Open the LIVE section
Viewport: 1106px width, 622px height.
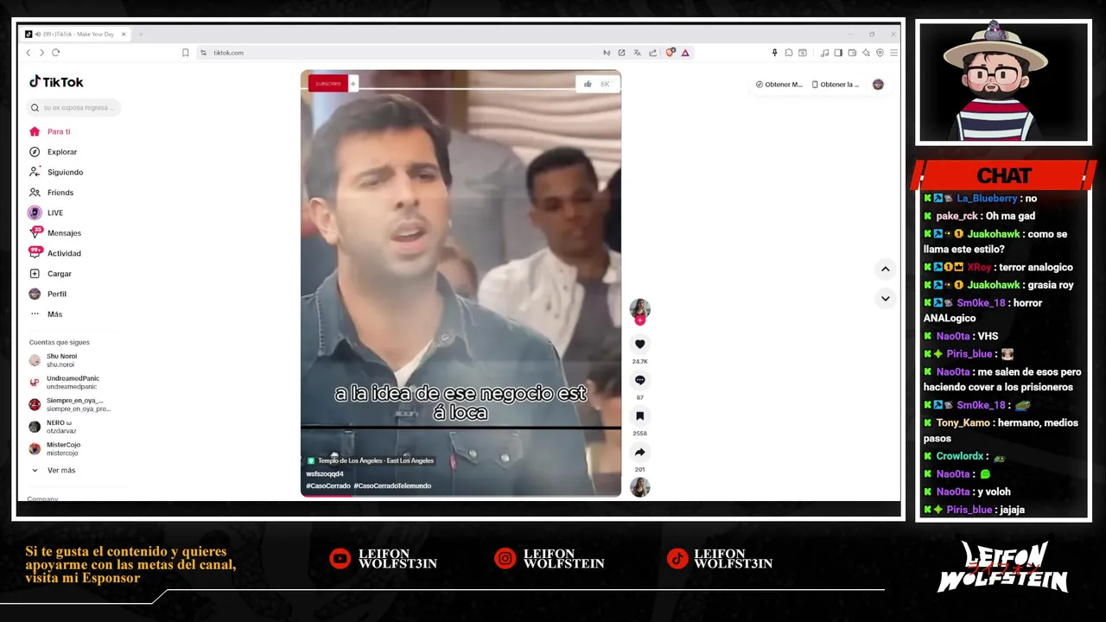pos(46,213)
